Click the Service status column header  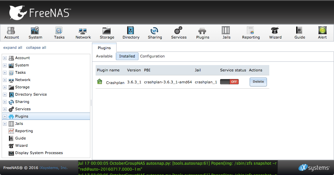click(233, 70)
